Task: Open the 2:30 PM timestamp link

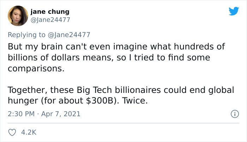Action: 21,114
